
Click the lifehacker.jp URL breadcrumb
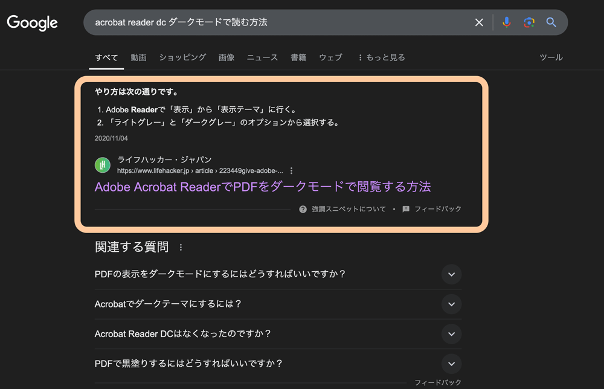coord(200,170)
